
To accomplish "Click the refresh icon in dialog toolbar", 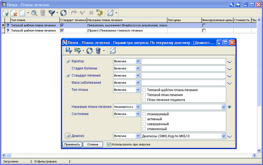I will [x=90, y=50].
